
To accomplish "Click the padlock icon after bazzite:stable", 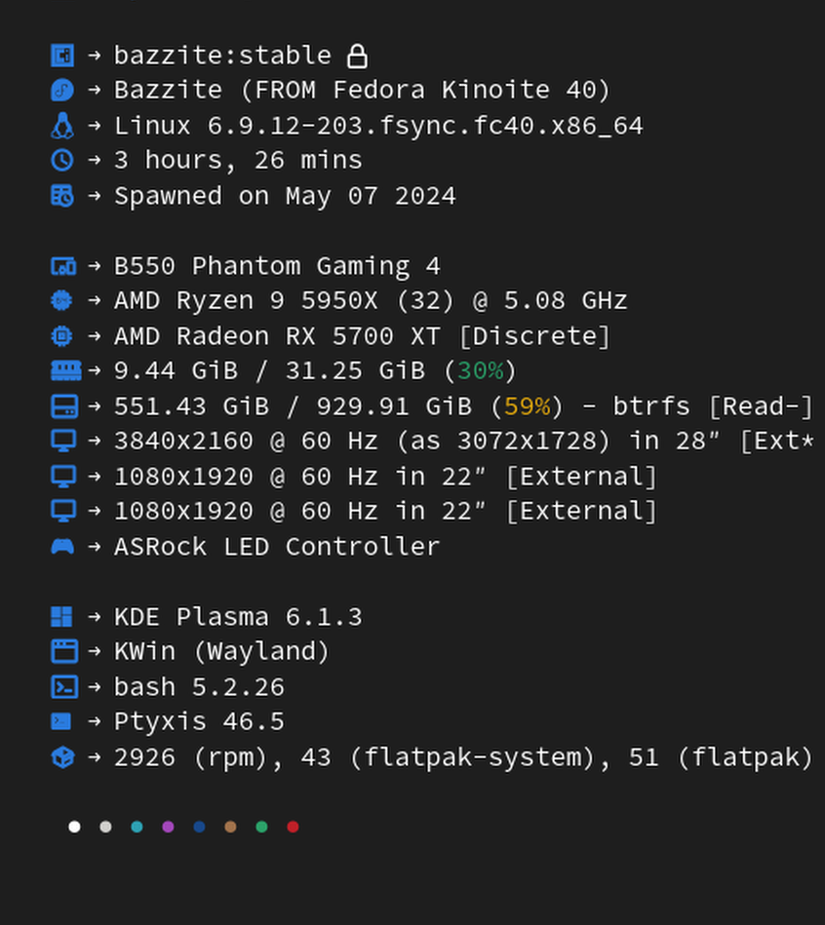I will coord(358,56).
